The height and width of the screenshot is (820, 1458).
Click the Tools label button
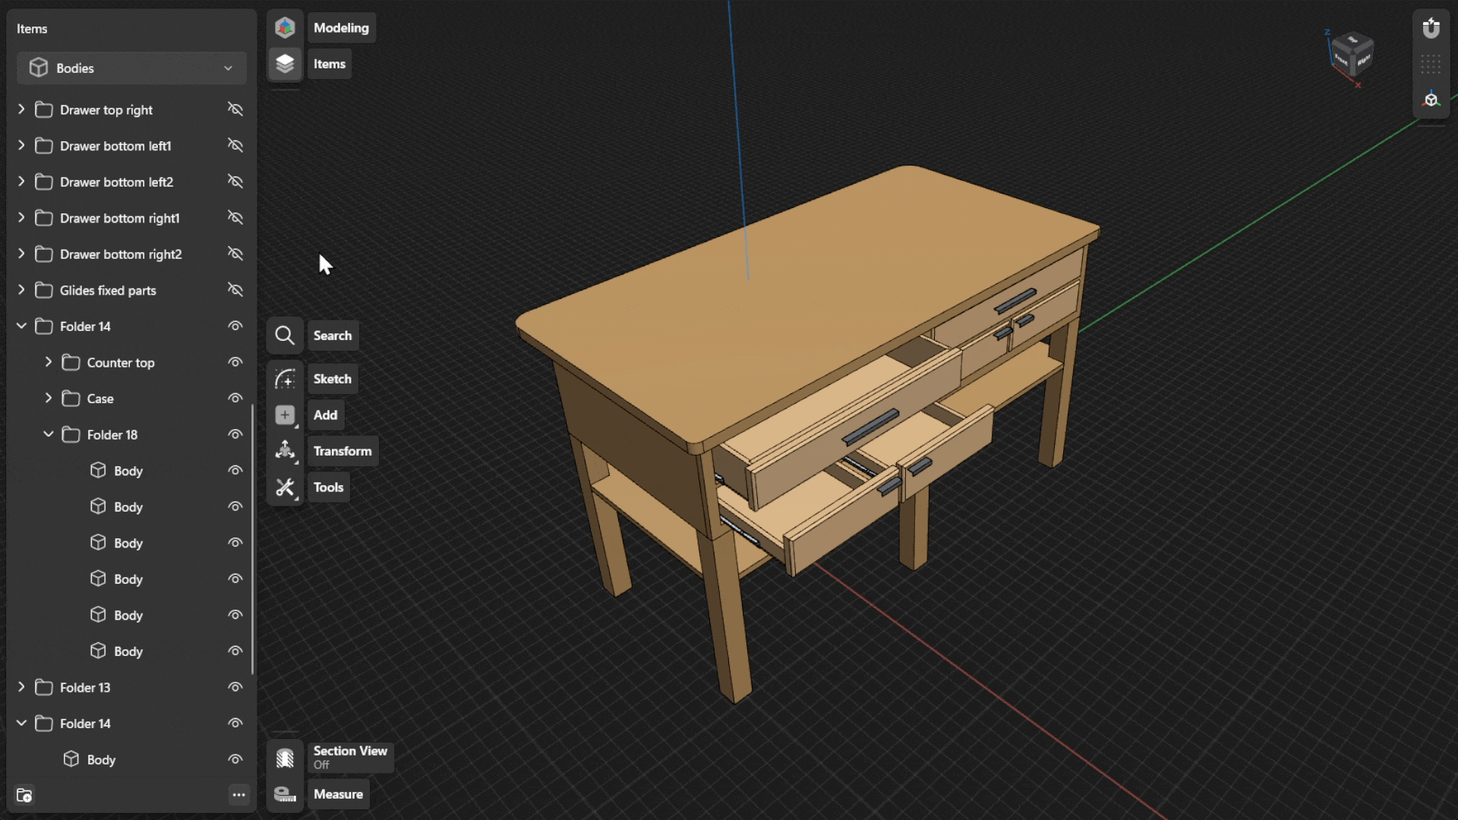pyautogui.click(x=329, y=487)
